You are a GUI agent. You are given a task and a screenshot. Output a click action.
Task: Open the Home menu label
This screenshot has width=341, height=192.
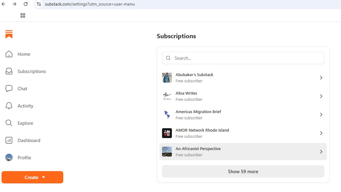click(24, 54)
